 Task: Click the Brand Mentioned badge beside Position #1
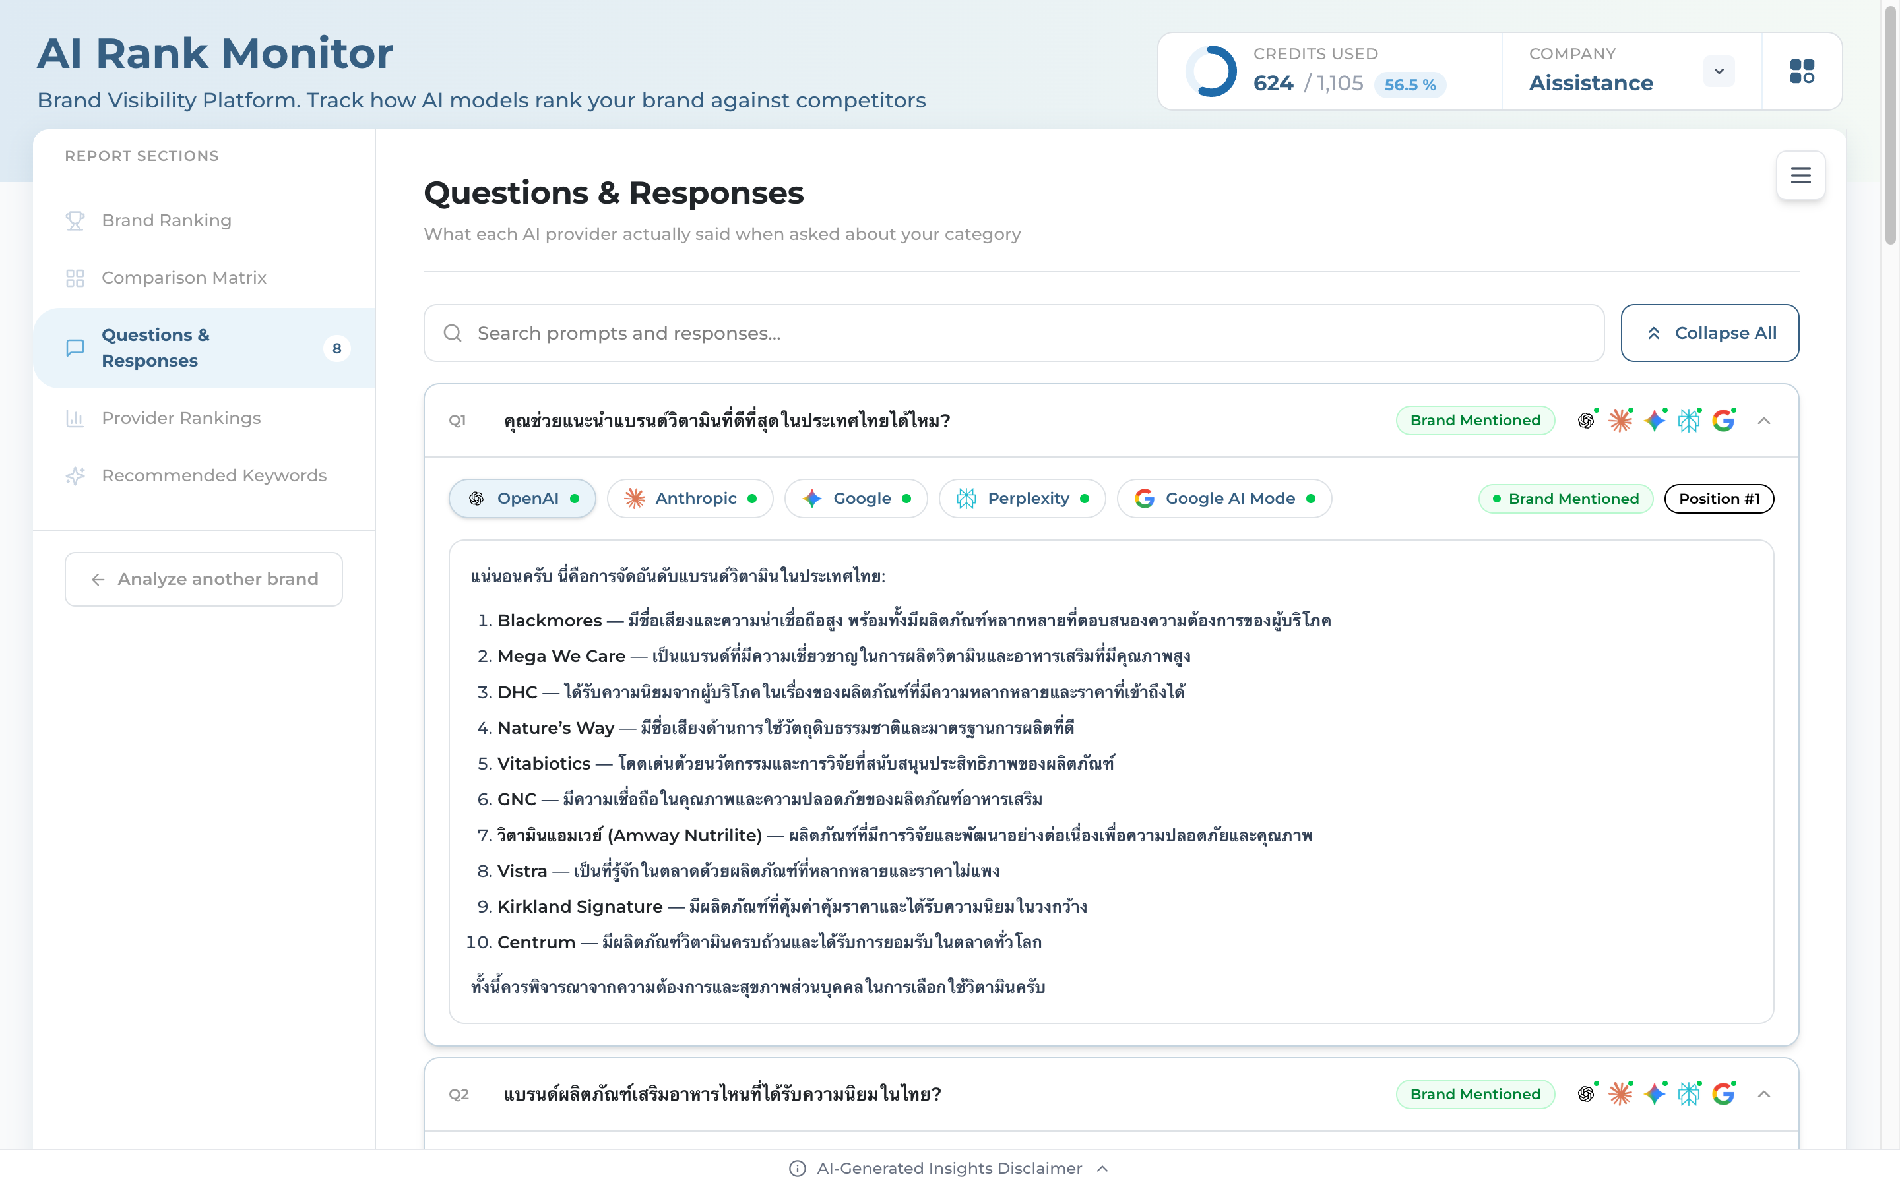(1566, 499)
